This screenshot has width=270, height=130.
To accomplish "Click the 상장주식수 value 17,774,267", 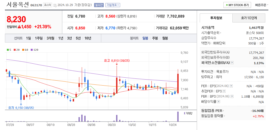I will click(256, 38).
